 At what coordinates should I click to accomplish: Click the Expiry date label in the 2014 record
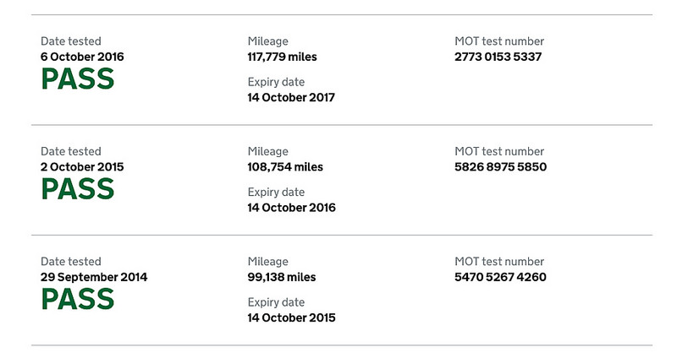coord(276,302)
